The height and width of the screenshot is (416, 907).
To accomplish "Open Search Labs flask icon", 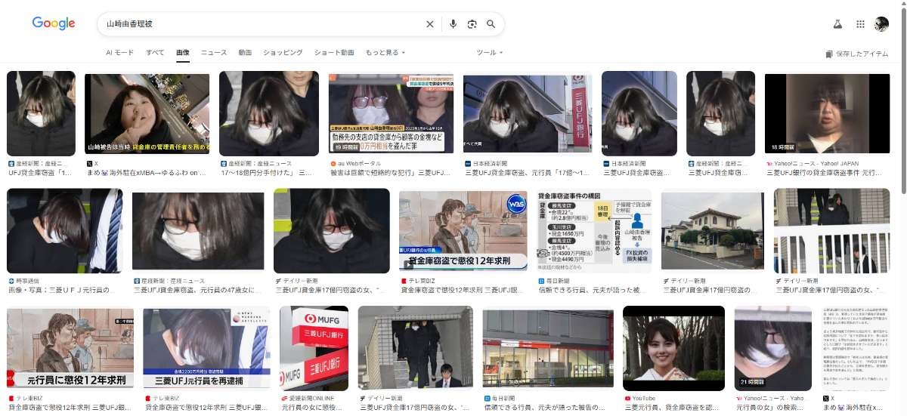I will [837, 24].
